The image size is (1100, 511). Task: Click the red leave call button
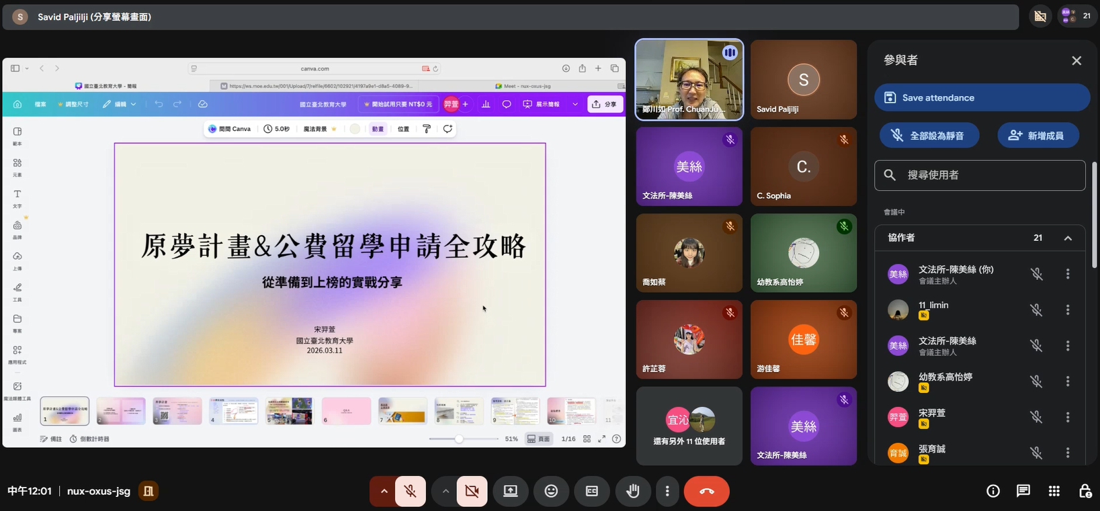tap(706, 492)
